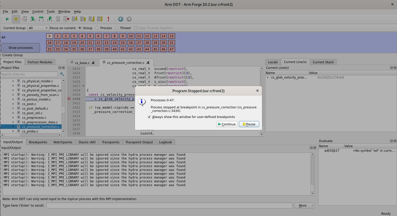This screenshot has width=397, height=216.
Task: Close the Evaluate panel
Action: point(395,141)
